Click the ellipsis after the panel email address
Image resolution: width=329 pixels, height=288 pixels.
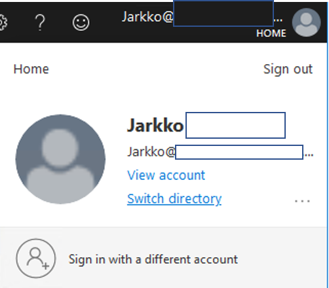click(309, 154)
